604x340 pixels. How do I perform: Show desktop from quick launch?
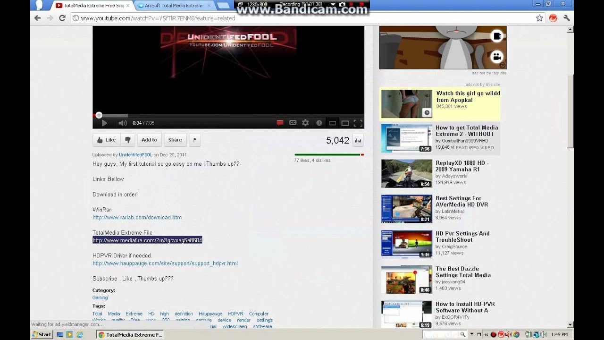click(60, 334)
